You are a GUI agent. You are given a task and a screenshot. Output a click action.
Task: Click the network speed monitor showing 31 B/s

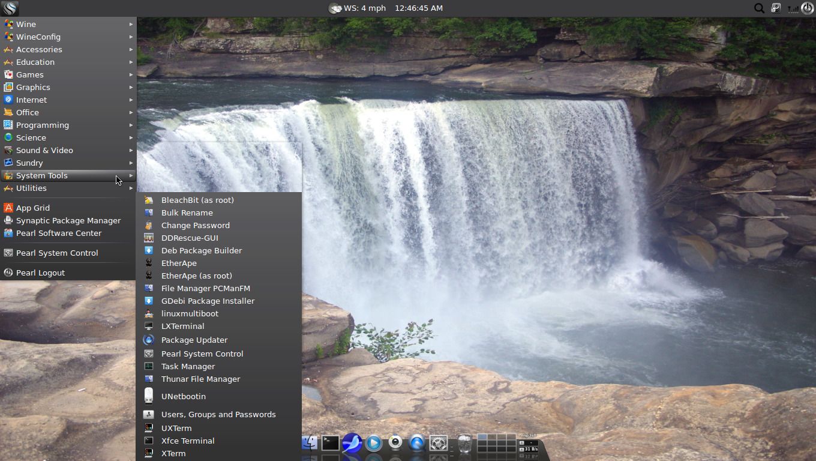click(x=529, y=448)
